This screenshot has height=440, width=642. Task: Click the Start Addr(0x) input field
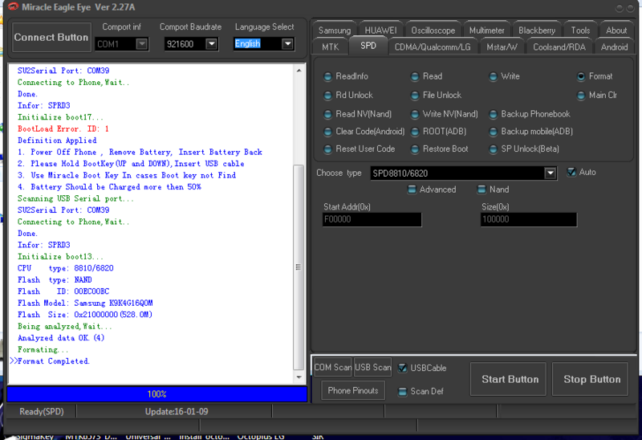pos(372,219)
